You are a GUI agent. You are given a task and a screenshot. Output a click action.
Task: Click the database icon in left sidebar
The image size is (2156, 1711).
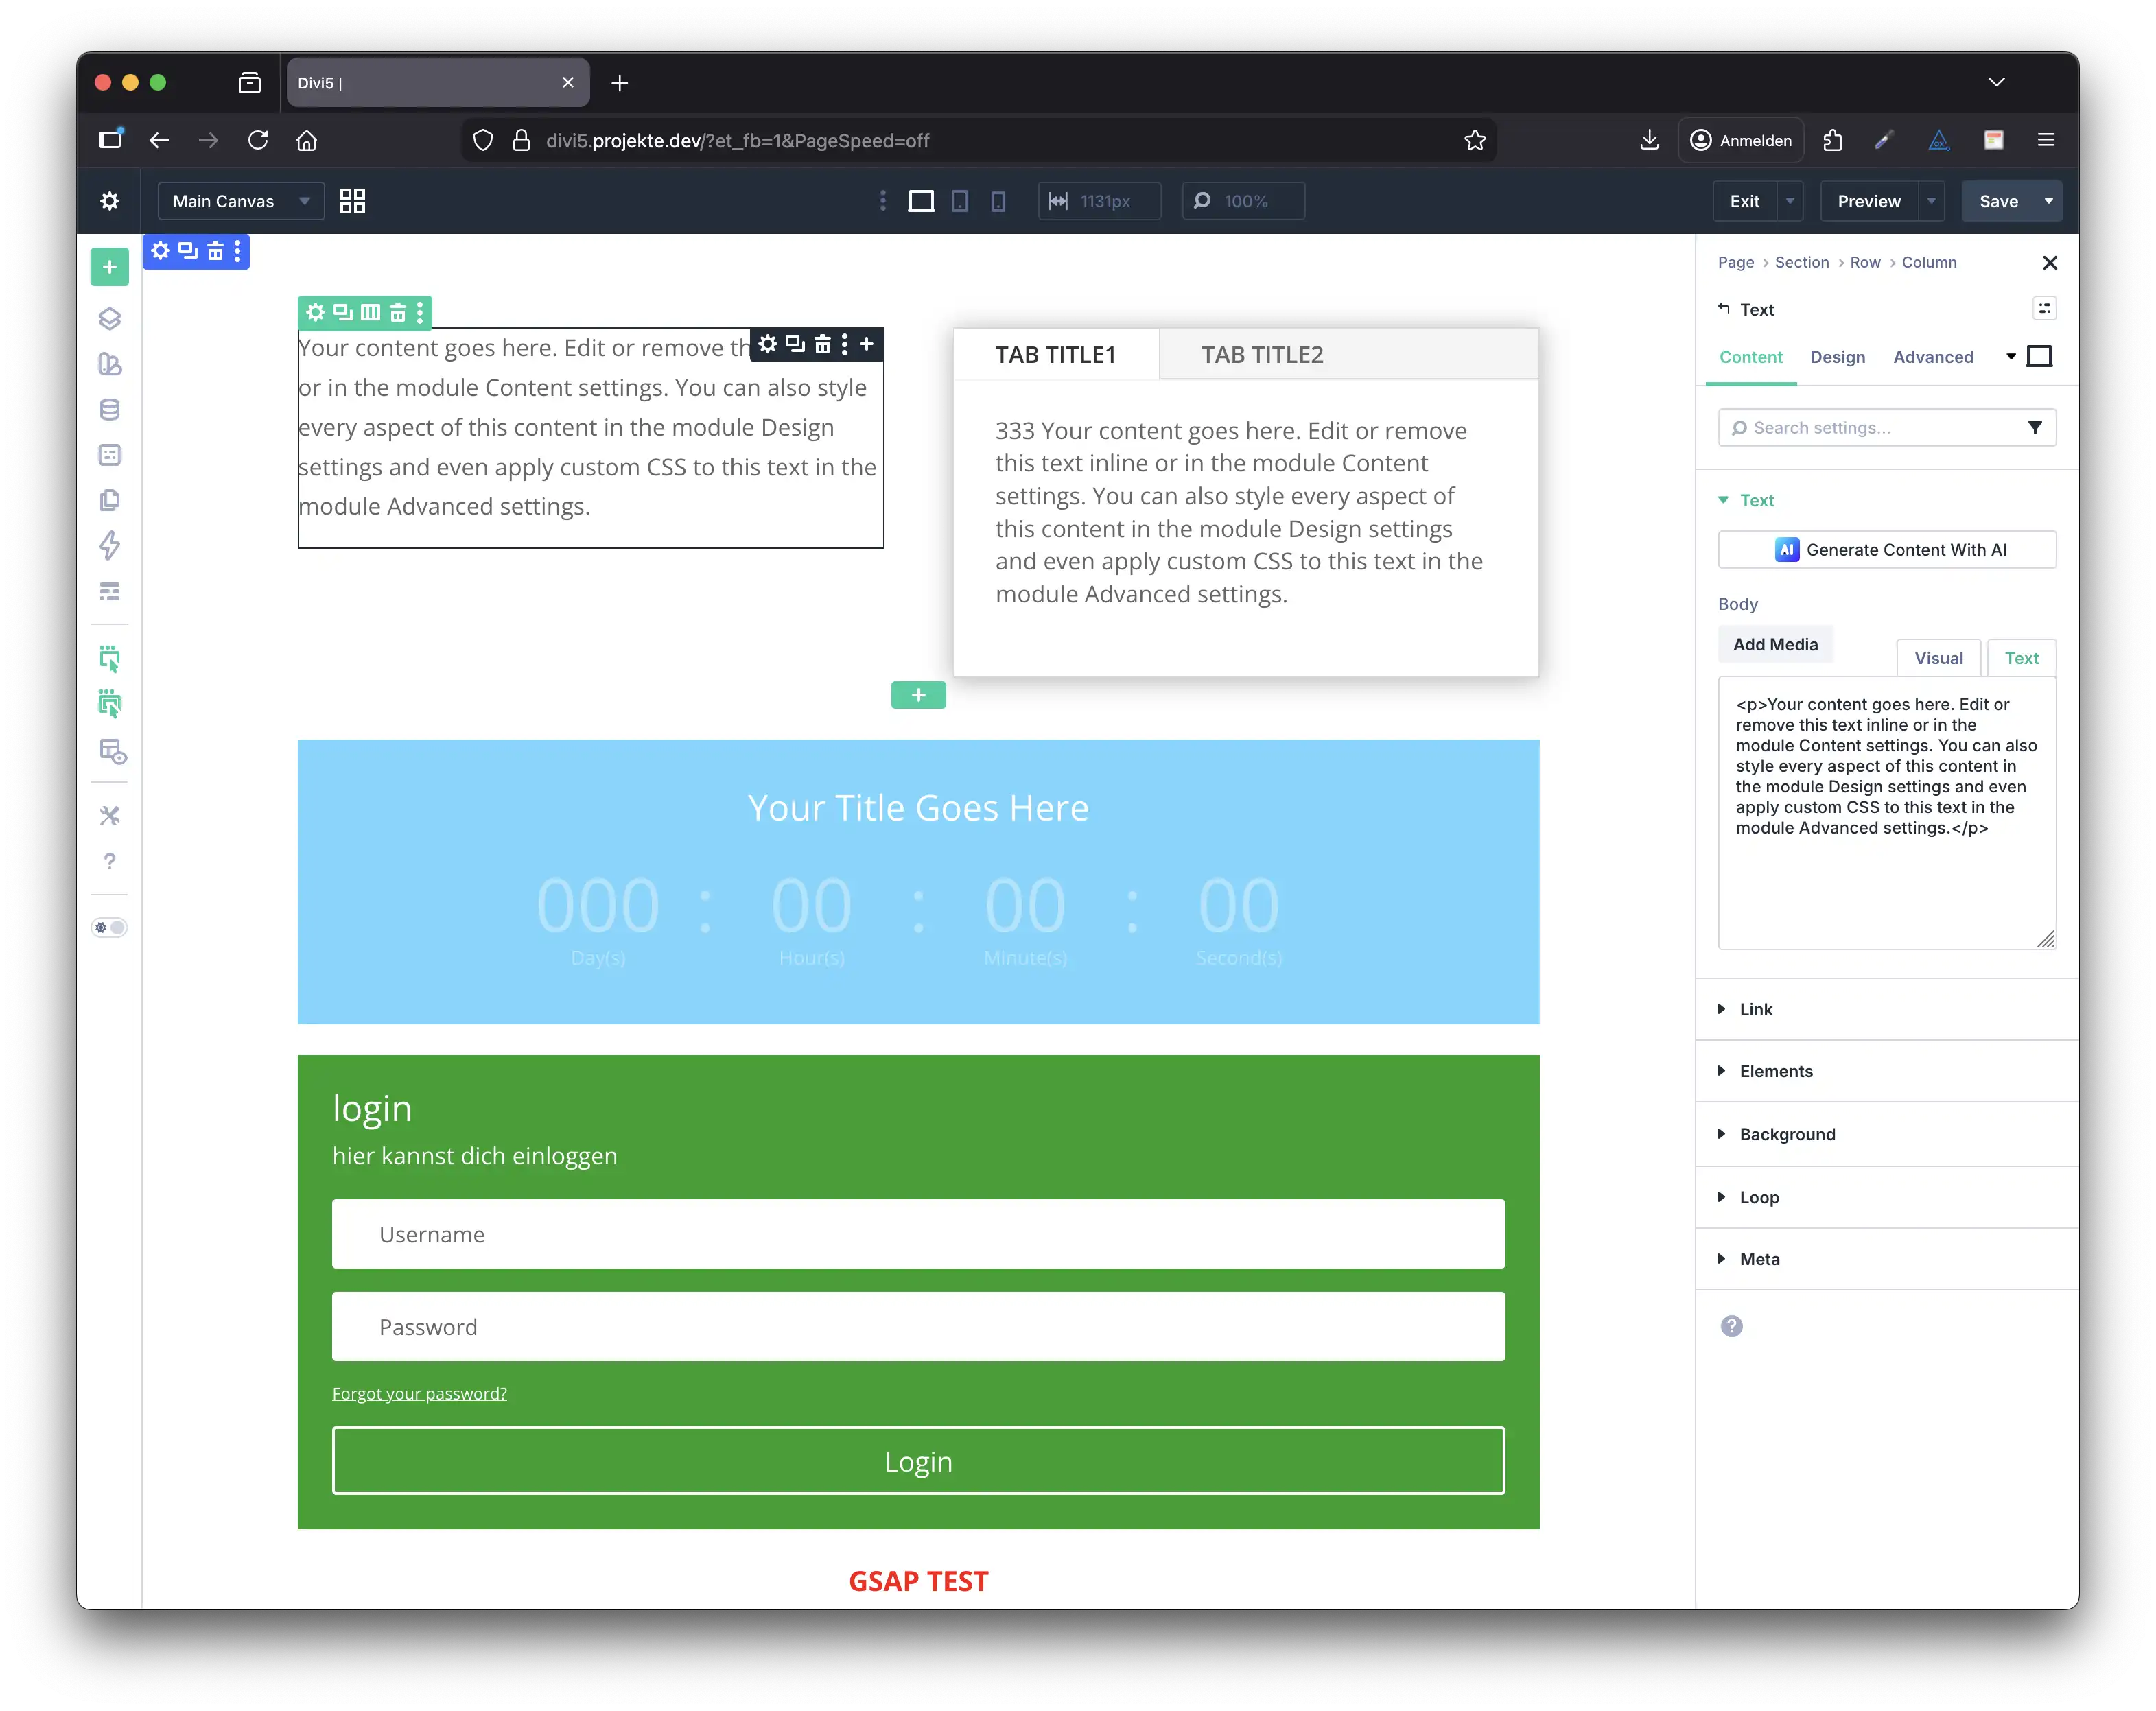click(x=110, y=410)
